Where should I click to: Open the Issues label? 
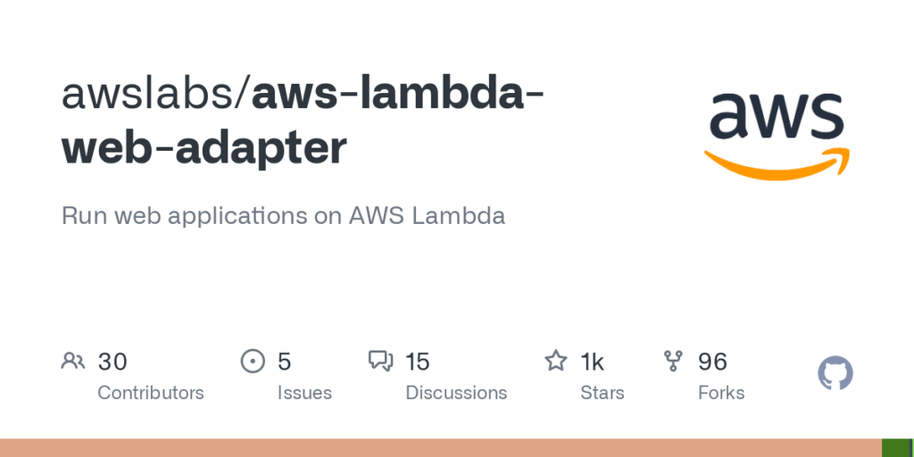tap(304, 393)
